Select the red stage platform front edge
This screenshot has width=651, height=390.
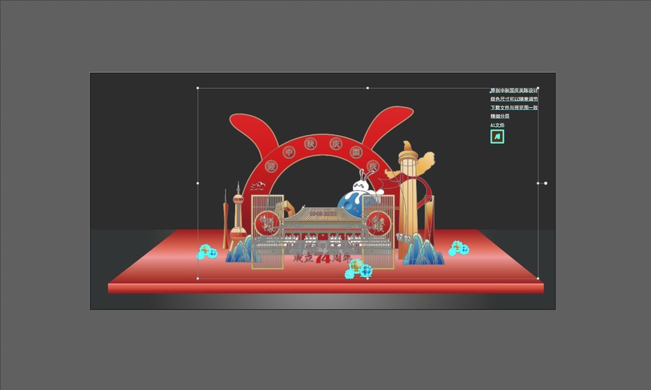325,288
